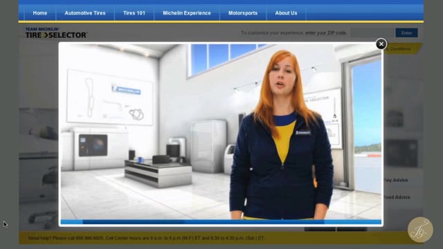Image resolution: width=443 pixels, height=249 pixels.
Task: Submit ZIP code with Enter button
Action: [x=406, y=33]
